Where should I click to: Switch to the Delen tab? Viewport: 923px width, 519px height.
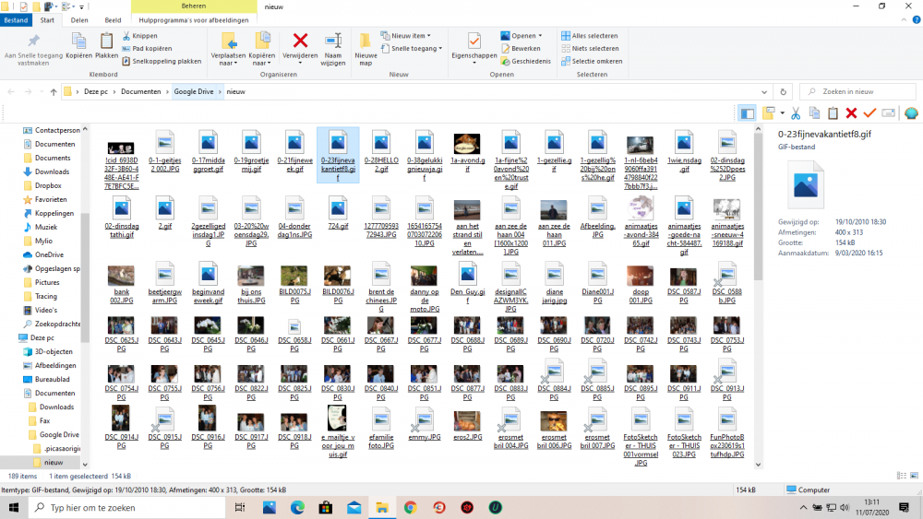[x=79, y=20]
